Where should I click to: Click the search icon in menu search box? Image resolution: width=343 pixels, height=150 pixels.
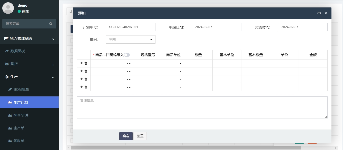click(51, 24)
